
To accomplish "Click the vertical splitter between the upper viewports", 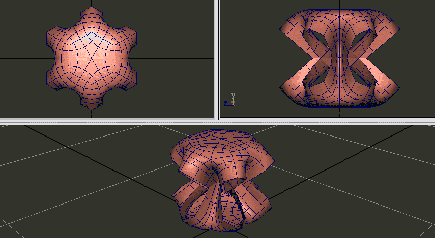I will 216,58.
